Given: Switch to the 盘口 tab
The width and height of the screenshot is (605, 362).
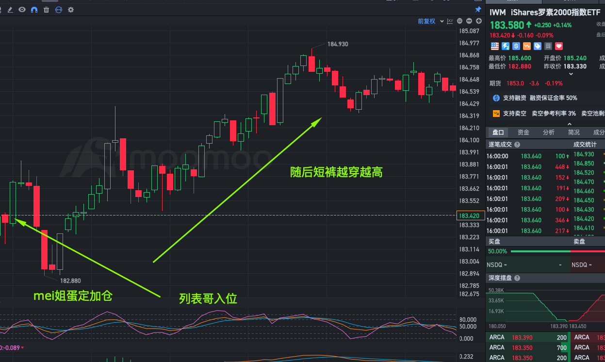Looking at the screenshot, I should coord(498,132).
